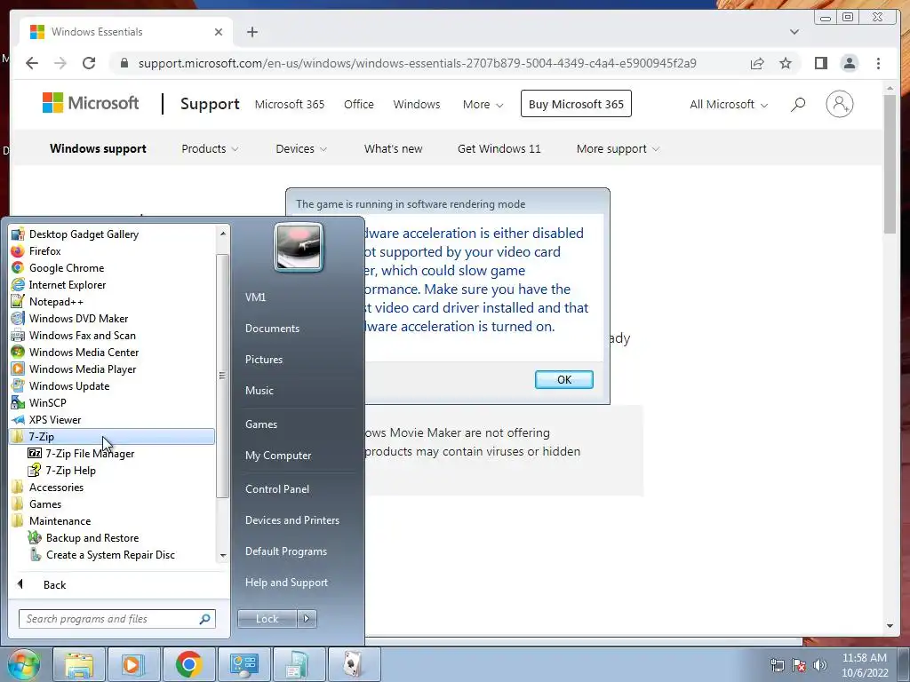Open Default Programs
The width and height of the screenshot is (910, 682).
pos(285,551)
